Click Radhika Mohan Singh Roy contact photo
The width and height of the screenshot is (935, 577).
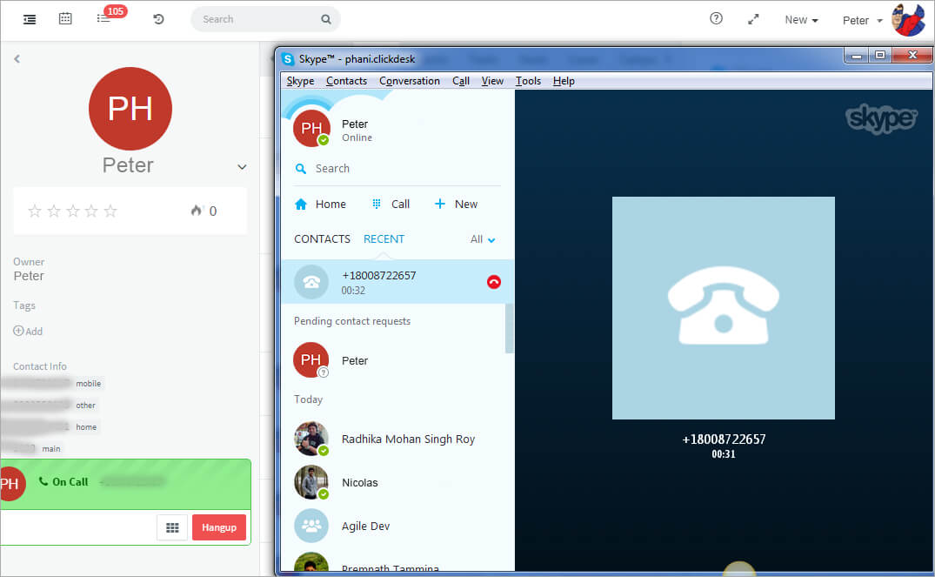[x=311, y=439]
